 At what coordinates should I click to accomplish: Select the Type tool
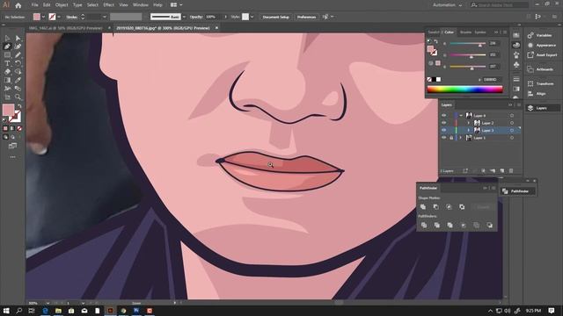8,63
